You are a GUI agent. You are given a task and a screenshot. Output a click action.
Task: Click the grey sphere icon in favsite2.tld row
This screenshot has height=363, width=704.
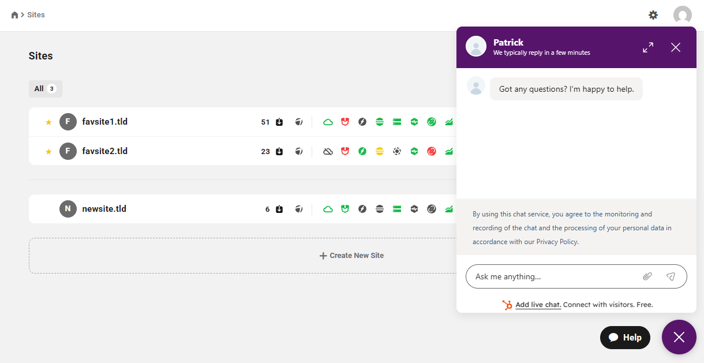(x=299, y=151)
